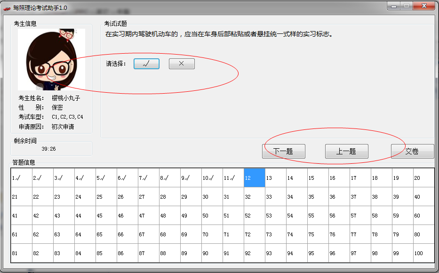Jump to question 15 cell
This screenshot has height=273, width=439.
tap(318, 178)
